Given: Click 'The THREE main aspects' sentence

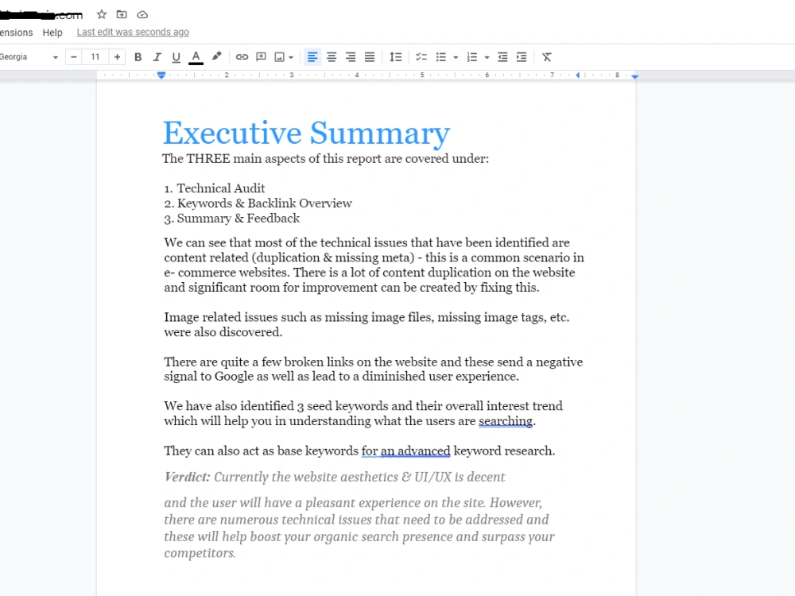Looking at the screenshot, I should coord(325,159).
